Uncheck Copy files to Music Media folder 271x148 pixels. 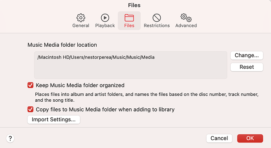point(30,109)
